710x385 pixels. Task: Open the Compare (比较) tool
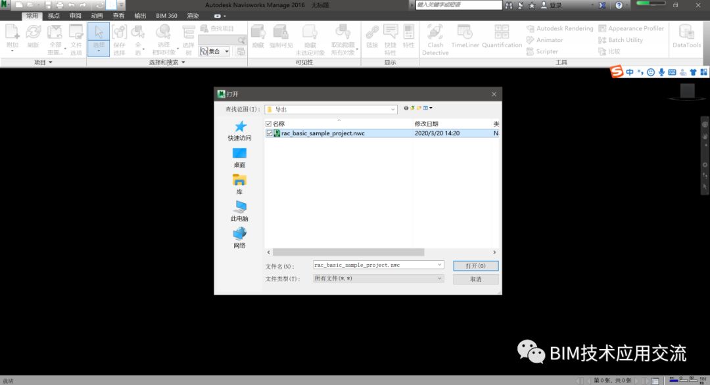click(609, 52)
